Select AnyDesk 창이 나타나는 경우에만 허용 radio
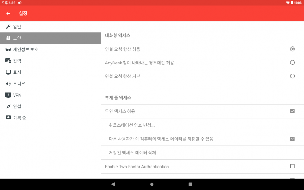 point(292,63)
